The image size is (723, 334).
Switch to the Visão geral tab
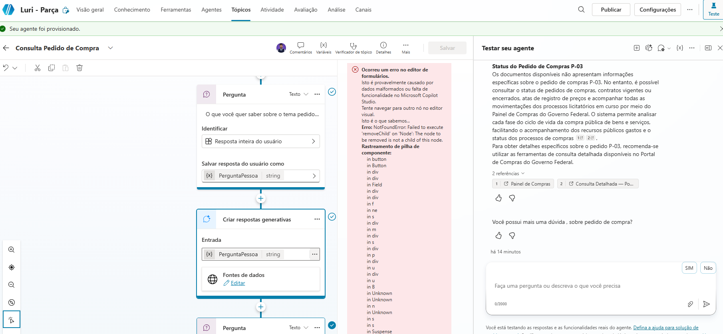point(90,10)
